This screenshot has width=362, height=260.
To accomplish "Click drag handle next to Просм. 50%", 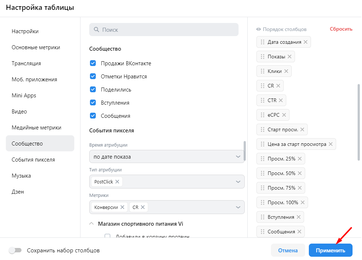I will [x=262, y=173].
